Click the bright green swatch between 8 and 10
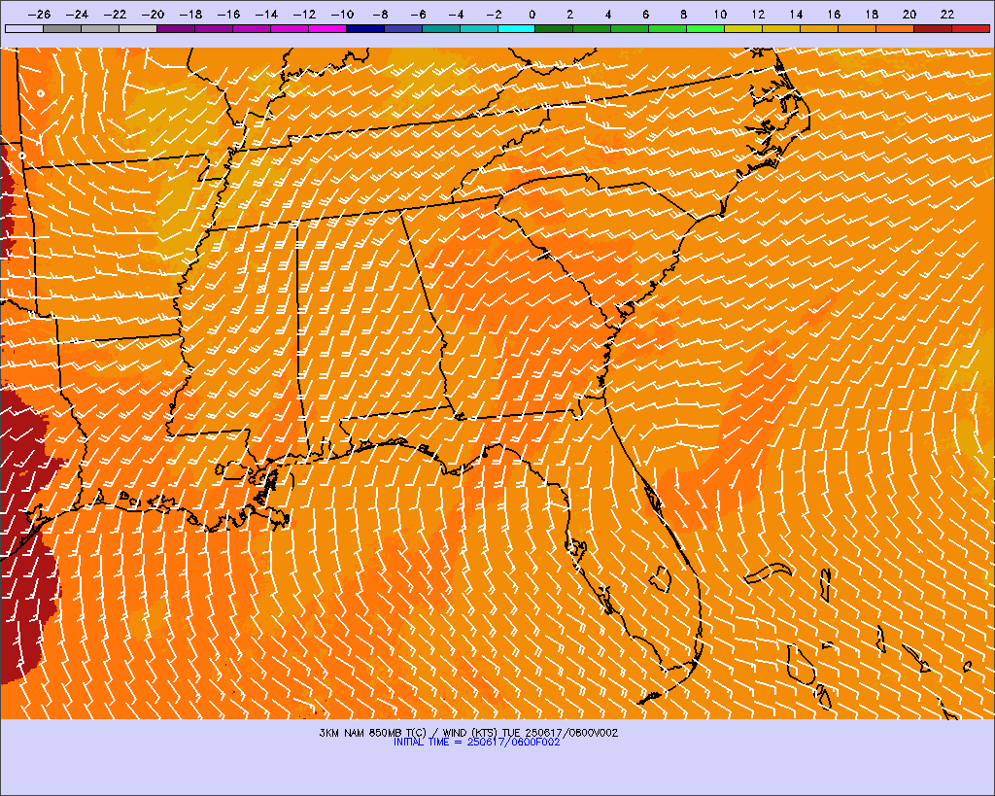 tap(705, 28)
